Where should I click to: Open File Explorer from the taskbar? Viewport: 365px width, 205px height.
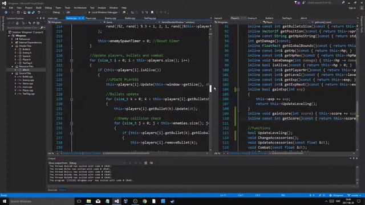tap(88, 201)
